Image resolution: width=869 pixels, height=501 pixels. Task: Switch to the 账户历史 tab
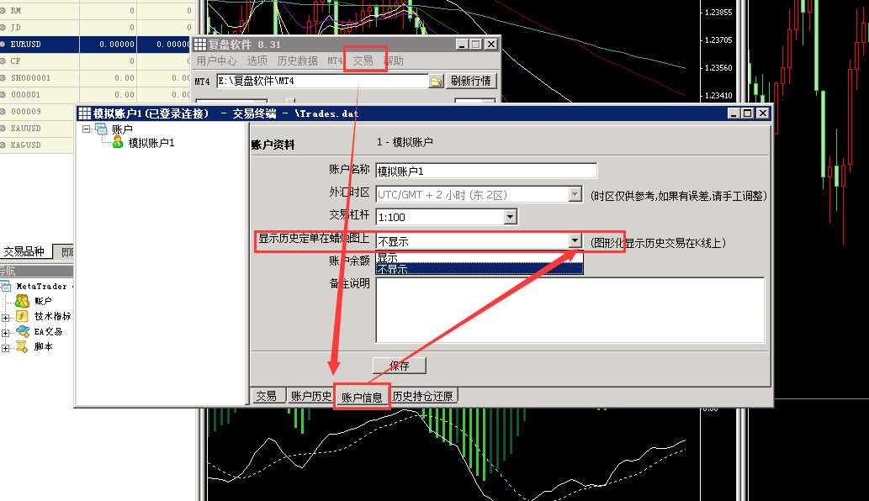click(x=310, y=396)
